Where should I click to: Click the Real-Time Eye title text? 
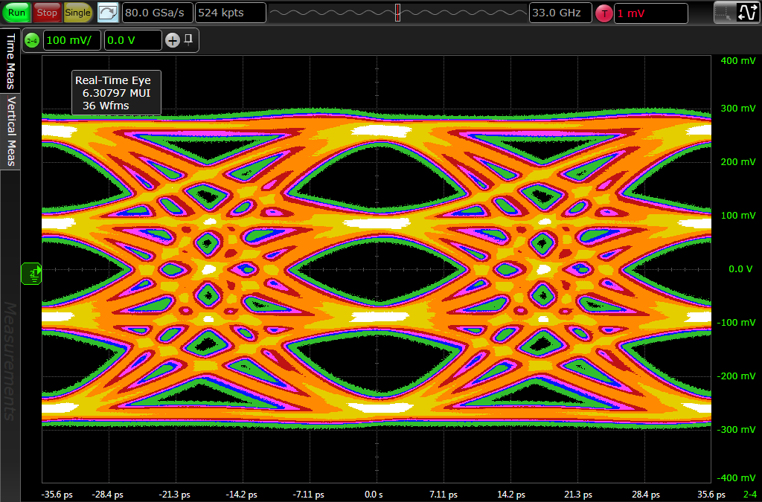(113, 80)
